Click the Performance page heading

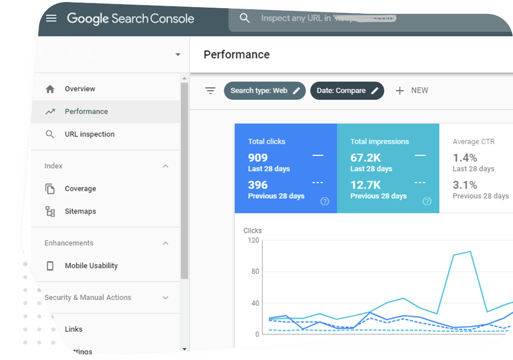[x=236, y=55]
